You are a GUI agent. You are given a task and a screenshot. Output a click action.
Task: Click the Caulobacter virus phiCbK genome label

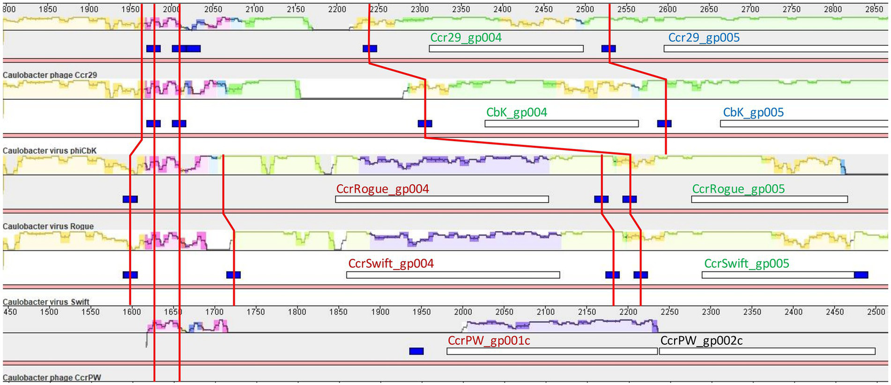[x=50, y=151]
